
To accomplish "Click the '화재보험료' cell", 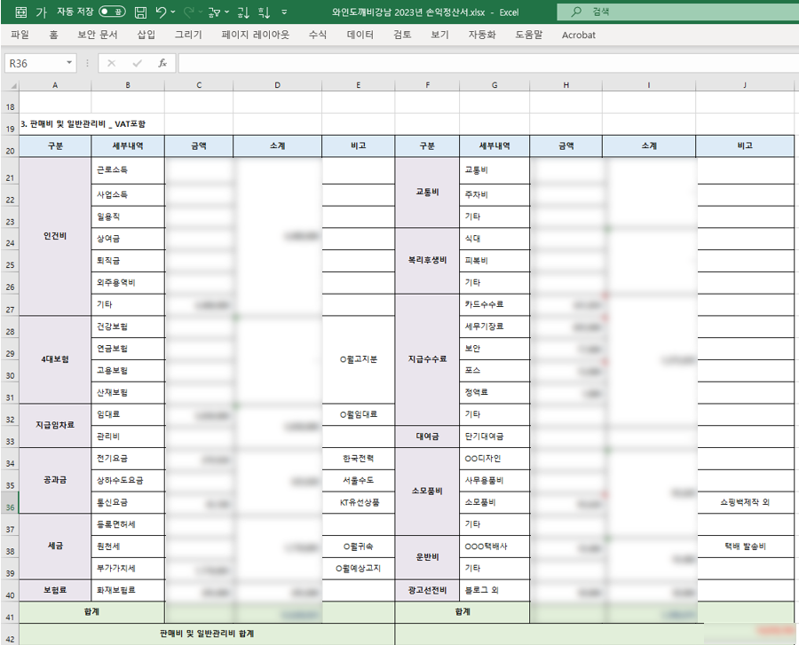I will point(128,591).
